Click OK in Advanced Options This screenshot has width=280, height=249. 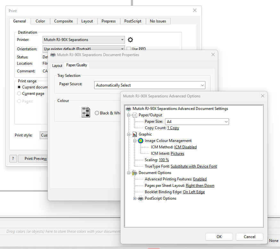pos(219,237)
